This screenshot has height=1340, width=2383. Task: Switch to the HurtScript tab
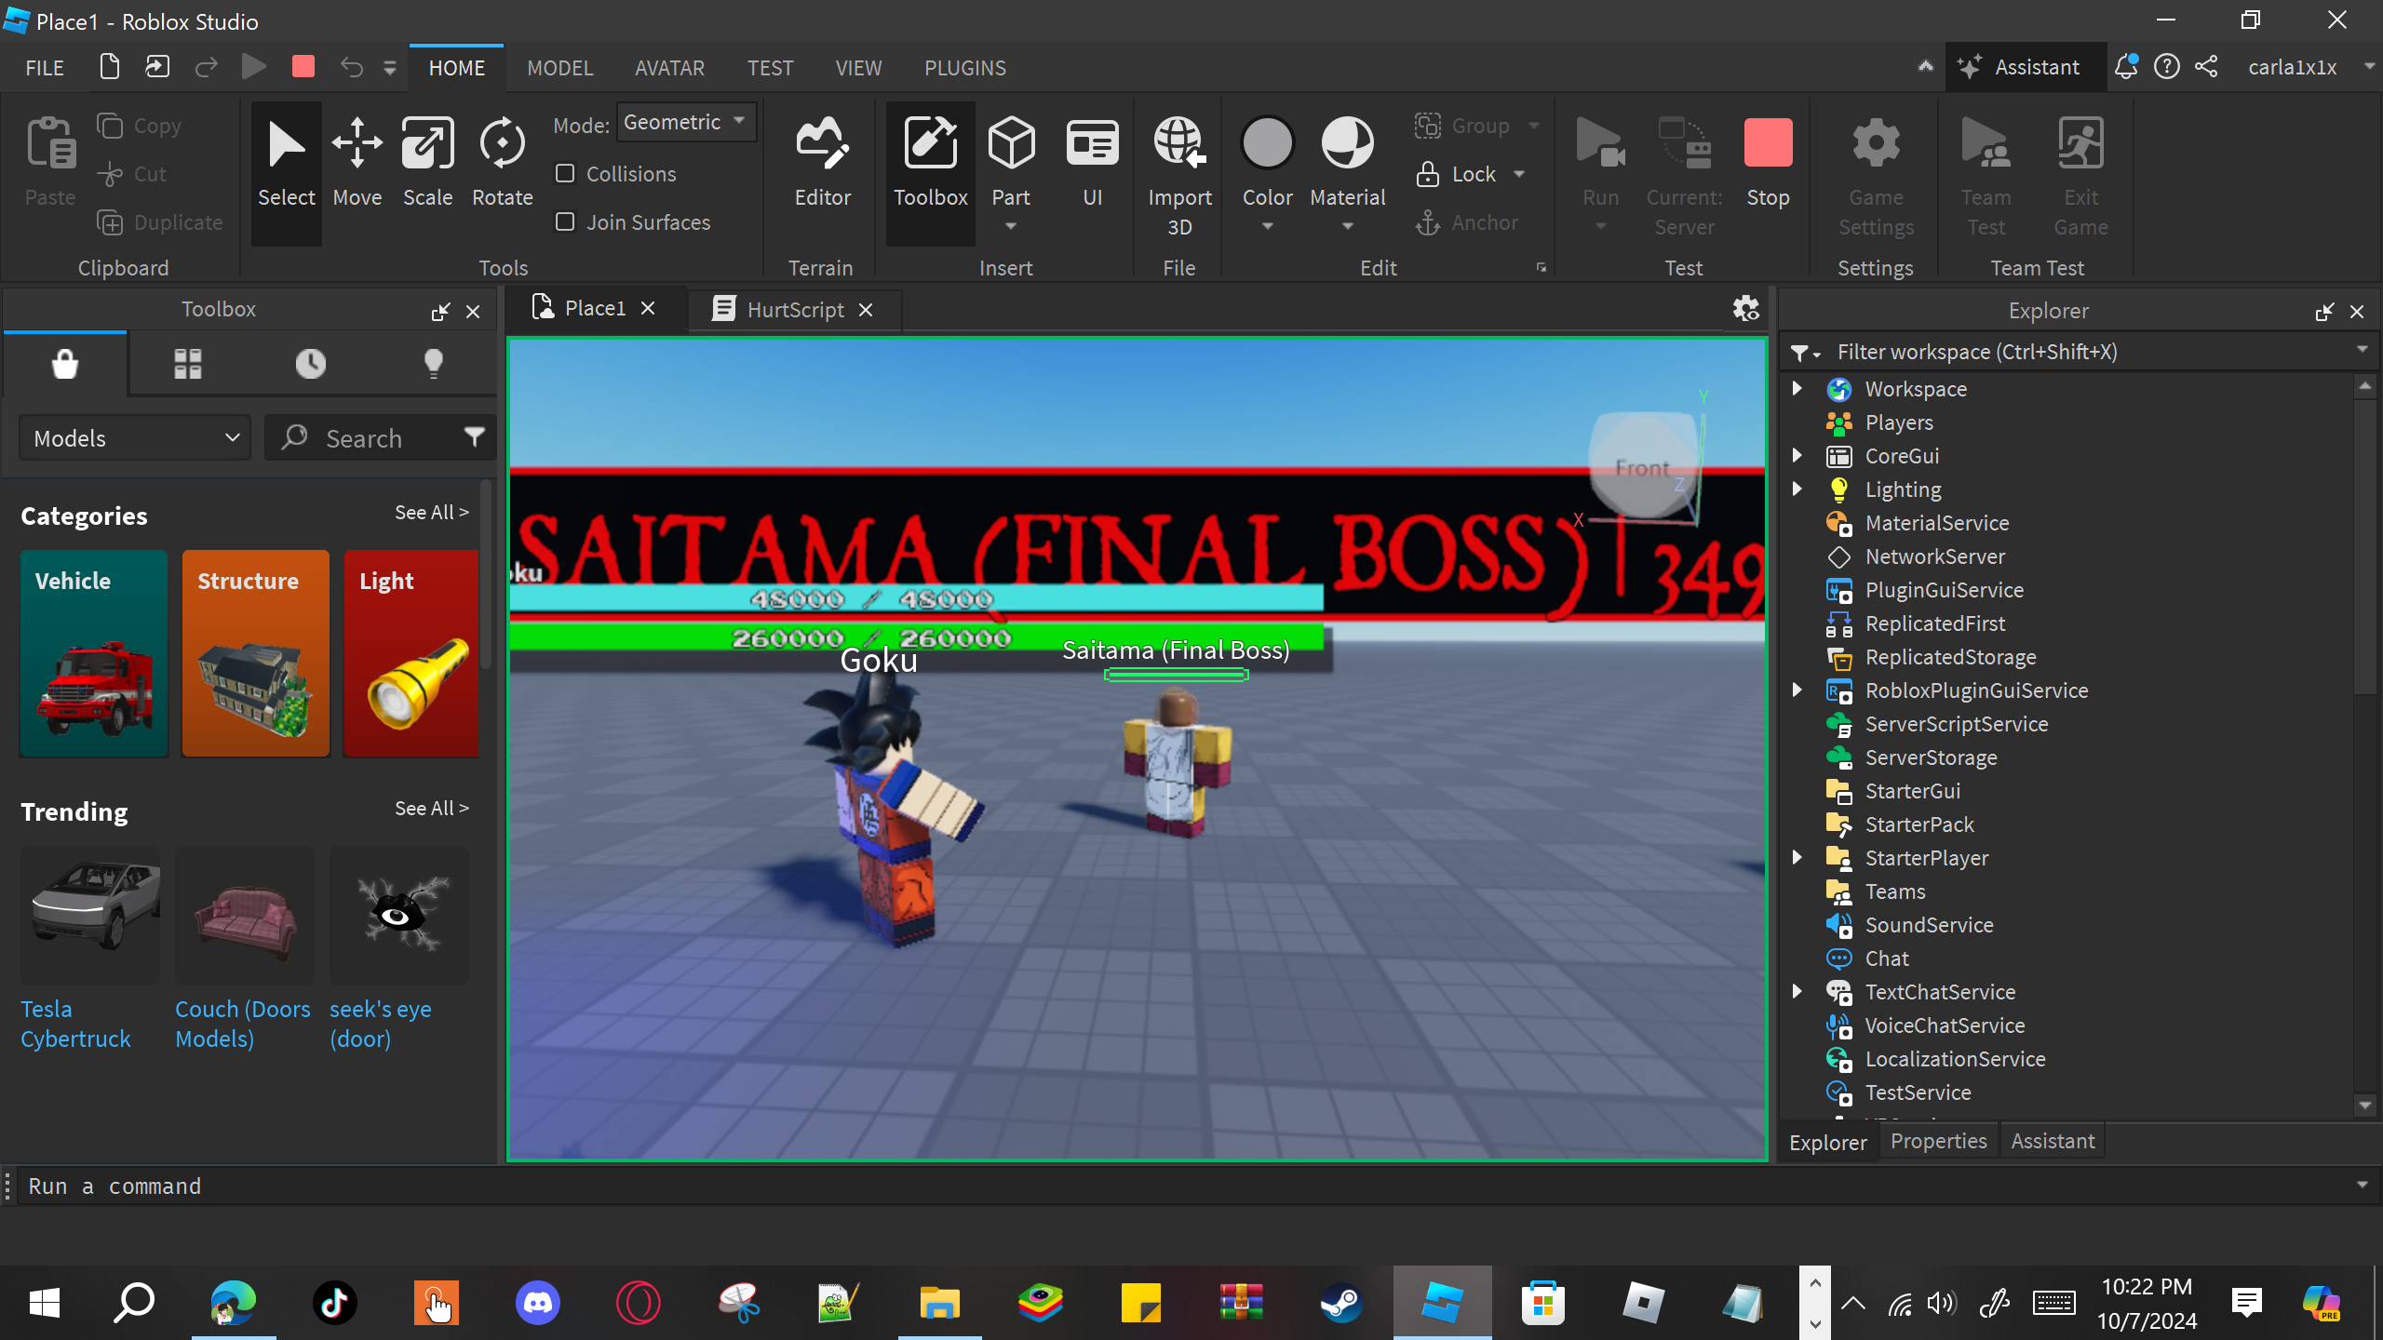coord(794,310)
